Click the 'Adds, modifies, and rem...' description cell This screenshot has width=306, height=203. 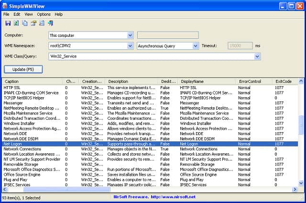pyautogui.click(x=131, y=124)
